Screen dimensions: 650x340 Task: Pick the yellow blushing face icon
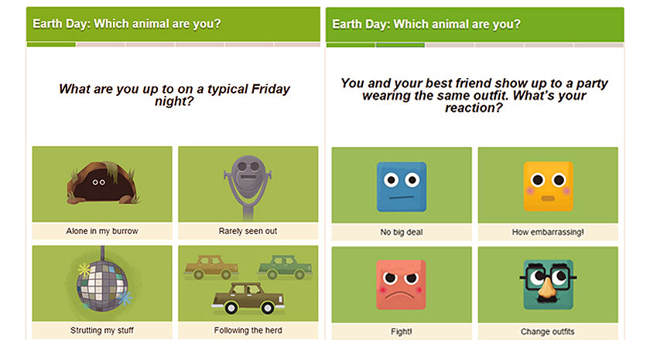click(548, 186)
